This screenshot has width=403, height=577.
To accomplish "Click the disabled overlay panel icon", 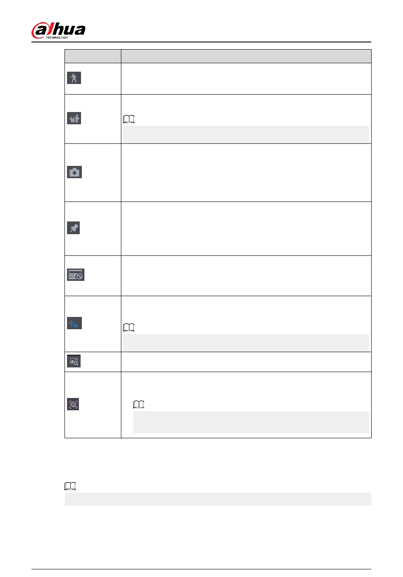I will [76, 275].
